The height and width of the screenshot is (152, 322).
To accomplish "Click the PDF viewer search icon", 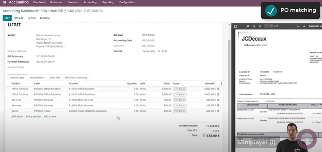I will point(248,26).
